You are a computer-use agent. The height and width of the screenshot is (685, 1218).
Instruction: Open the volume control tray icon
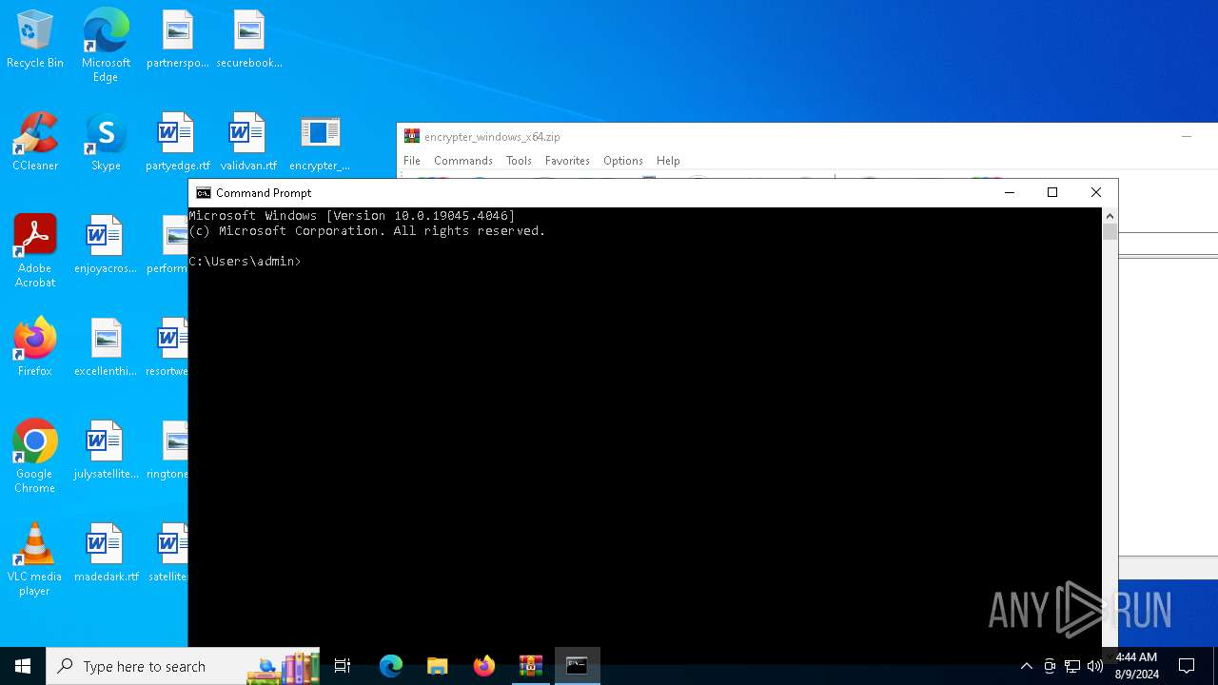point(1095,666)
